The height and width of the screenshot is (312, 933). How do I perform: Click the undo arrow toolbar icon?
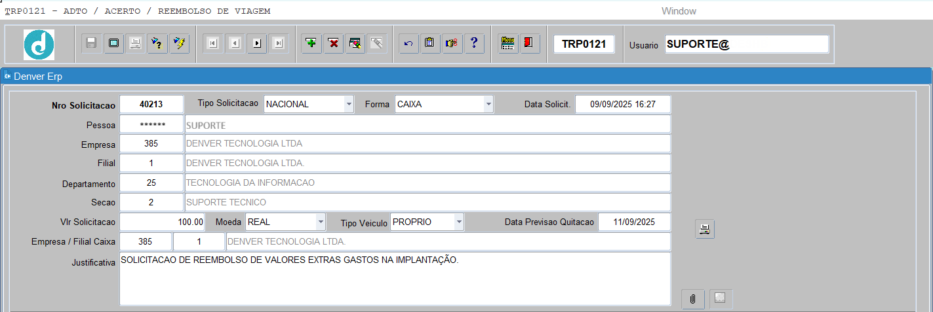coord(408,43)
